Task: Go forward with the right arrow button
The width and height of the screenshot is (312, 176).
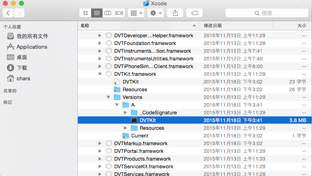Action: click(19, 13)
